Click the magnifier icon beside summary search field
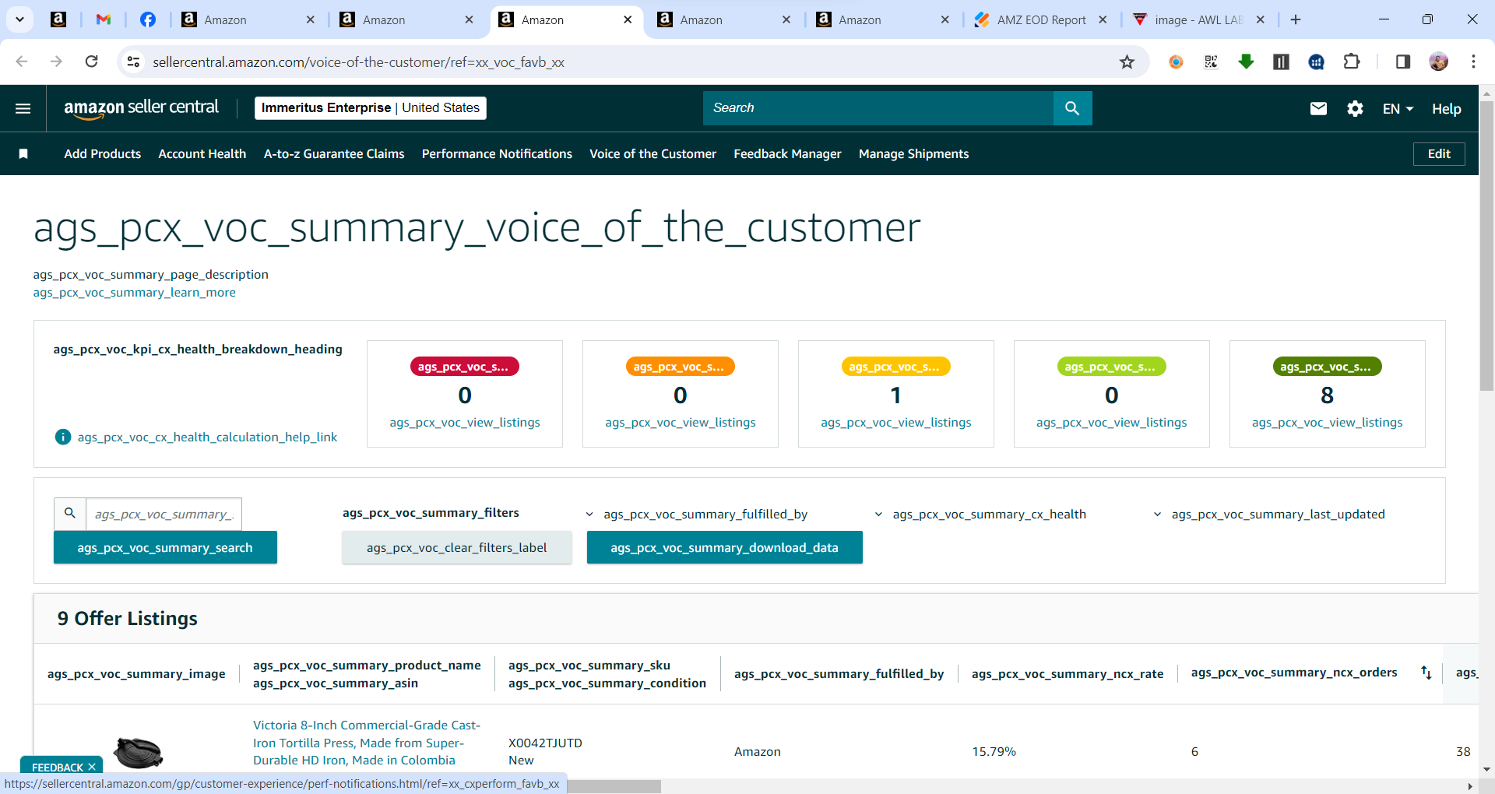Screen dimensions: 1495x794 coord(70,514)
